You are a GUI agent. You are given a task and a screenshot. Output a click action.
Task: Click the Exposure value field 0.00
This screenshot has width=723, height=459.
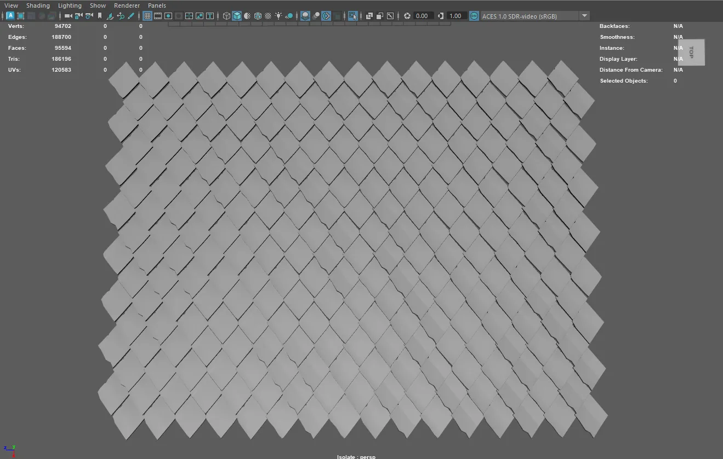coord(423,16)
